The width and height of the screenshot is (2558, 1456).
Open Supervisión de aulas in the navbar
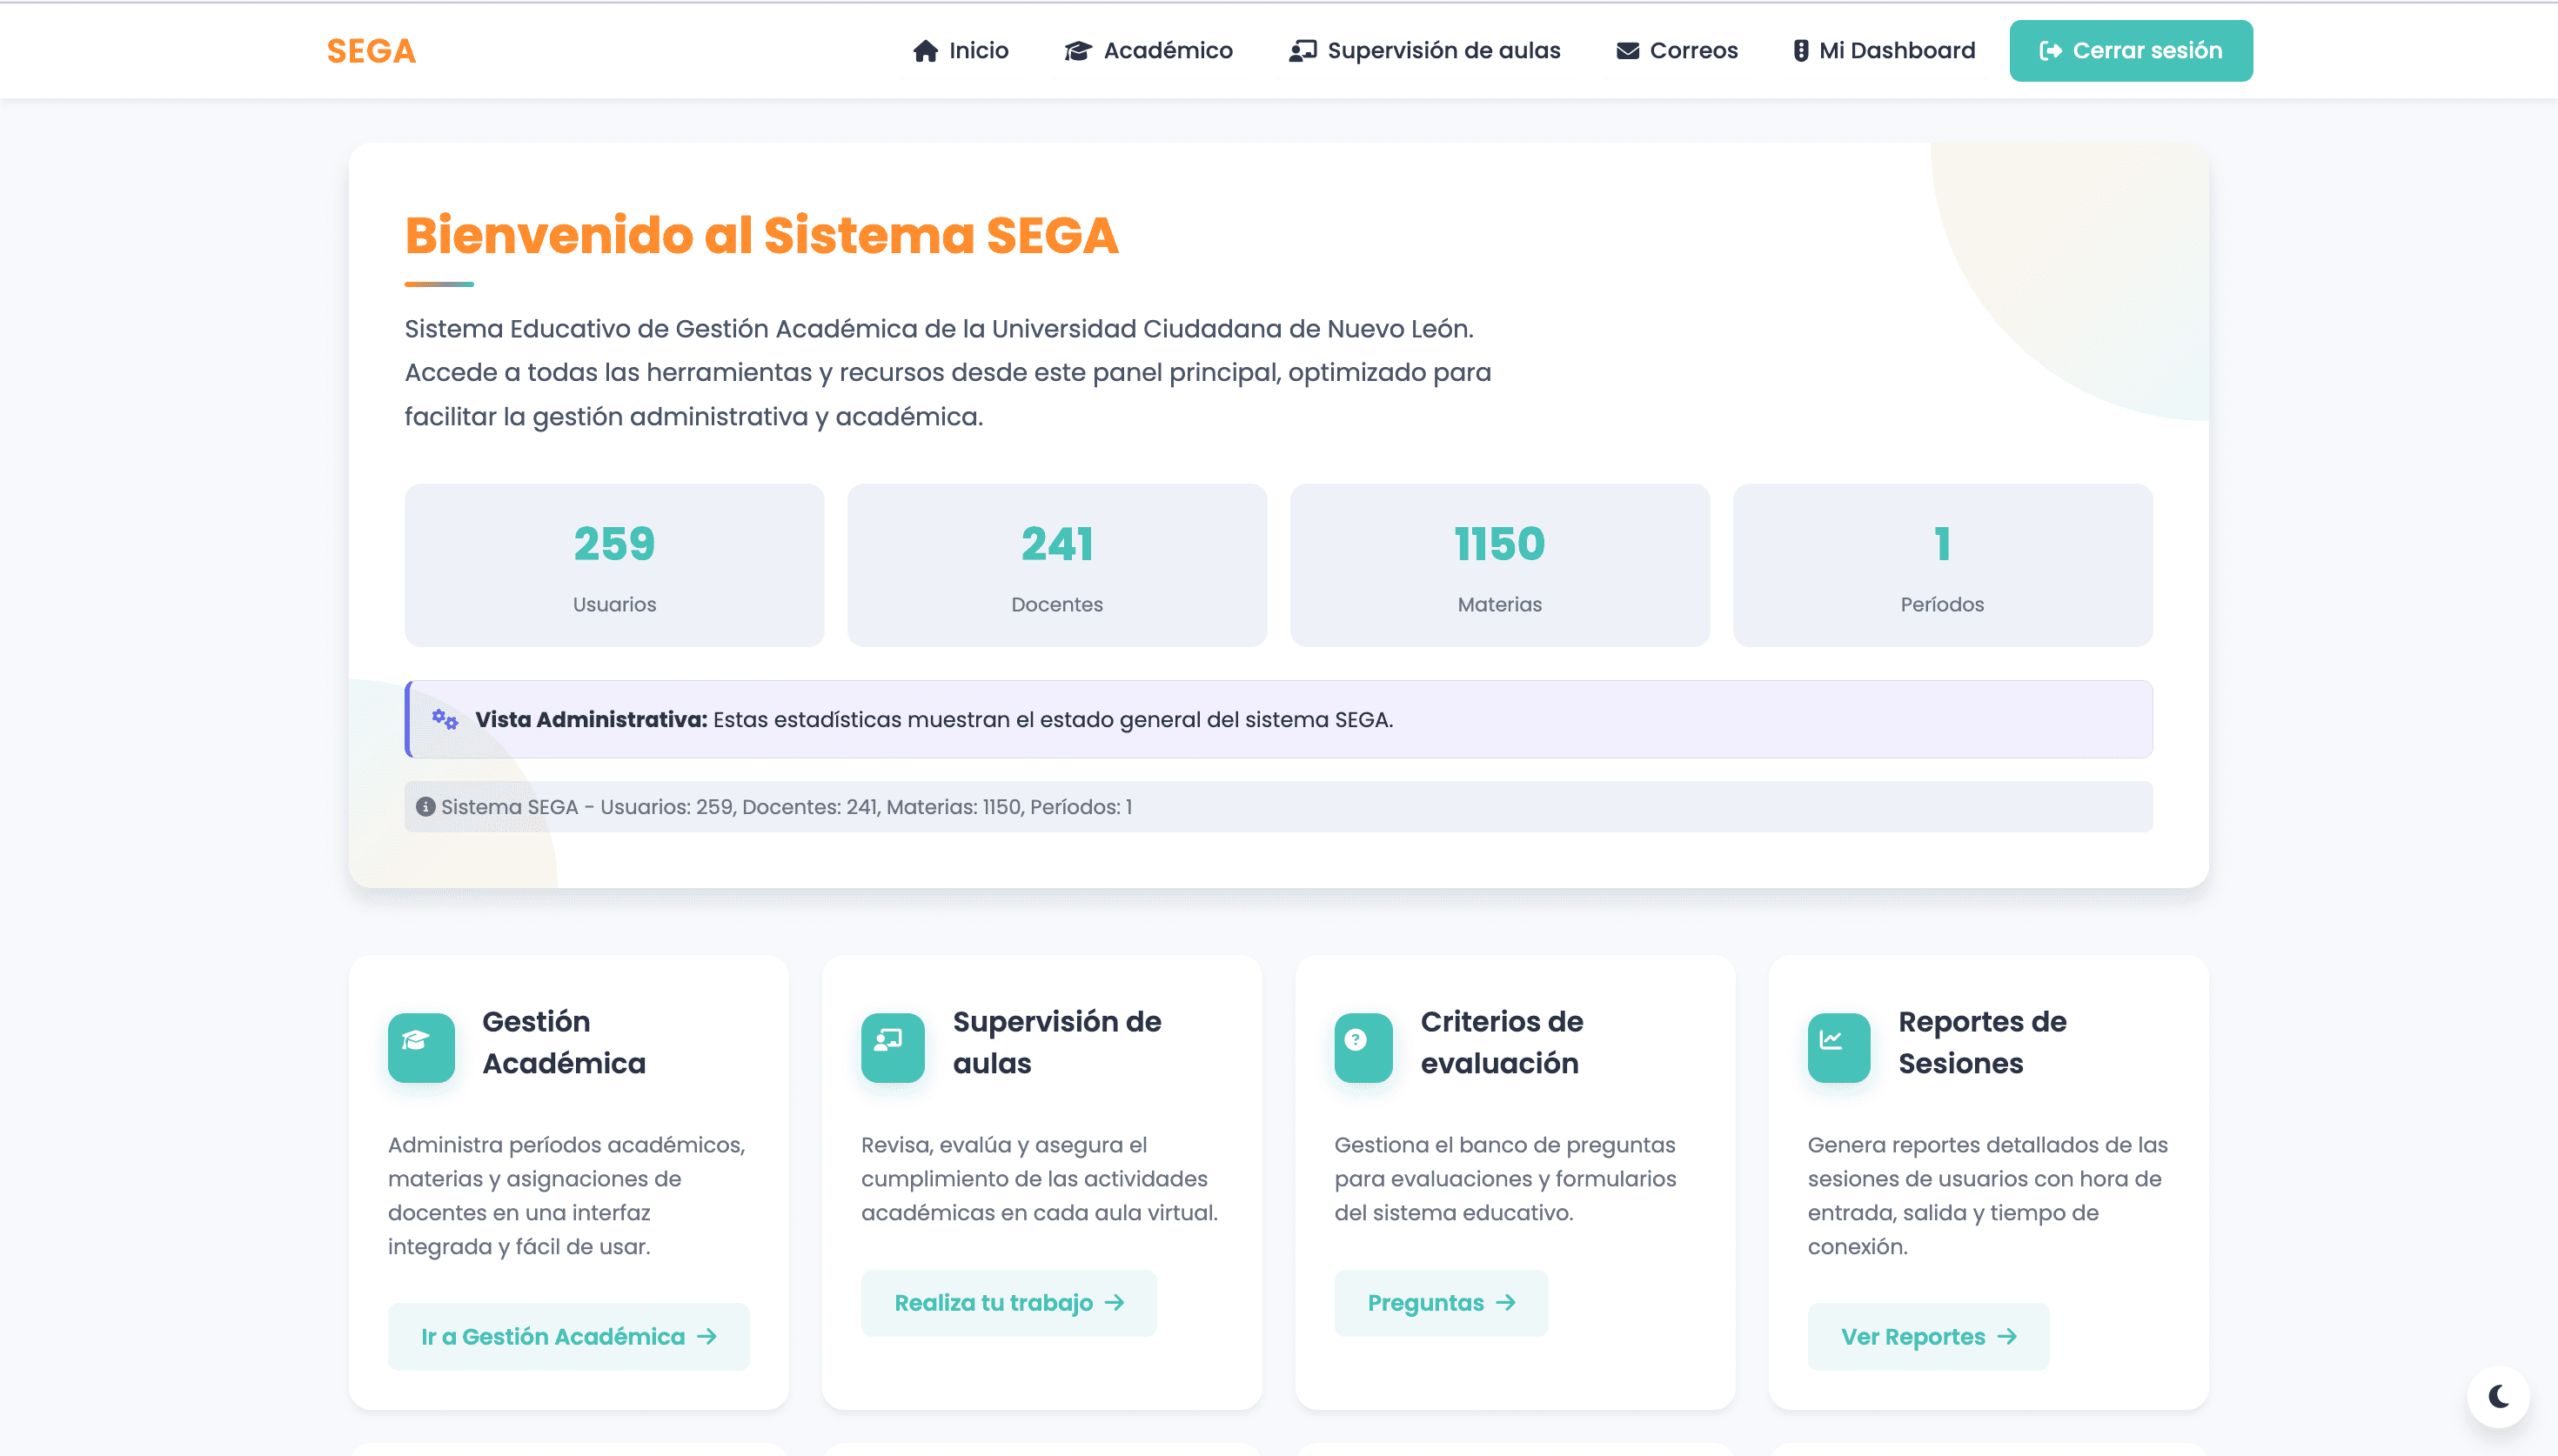point(1424,51)
